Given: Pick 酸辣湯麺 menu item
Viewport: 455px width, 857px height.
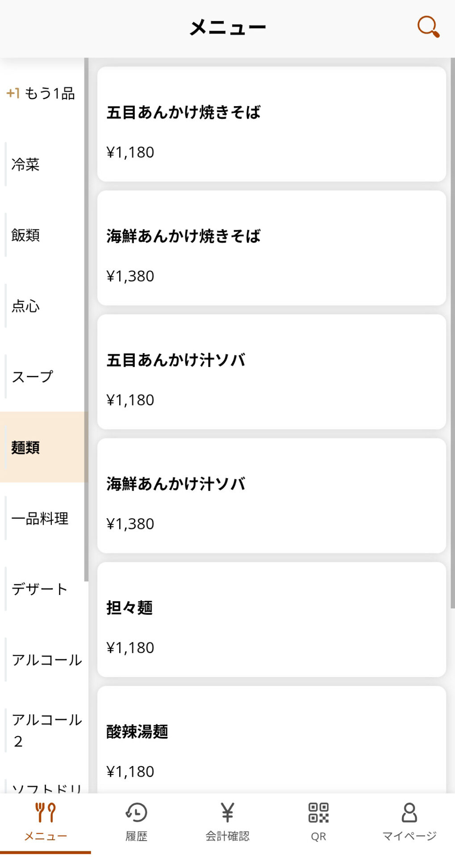Looking at the screenshot, I should click(271, 741).
